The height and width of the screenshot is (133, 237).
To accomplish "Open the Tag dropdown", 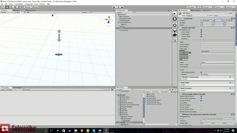I will point(196,16).
